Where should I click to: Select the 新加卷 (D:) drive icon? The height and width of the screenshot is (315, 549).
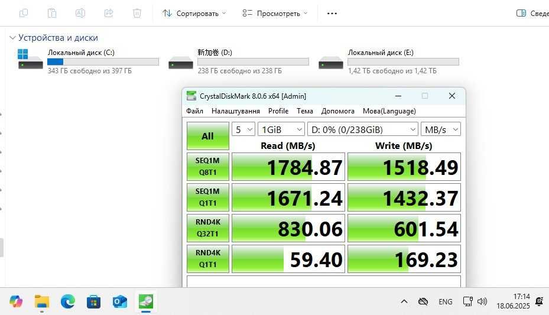[181, 63]
